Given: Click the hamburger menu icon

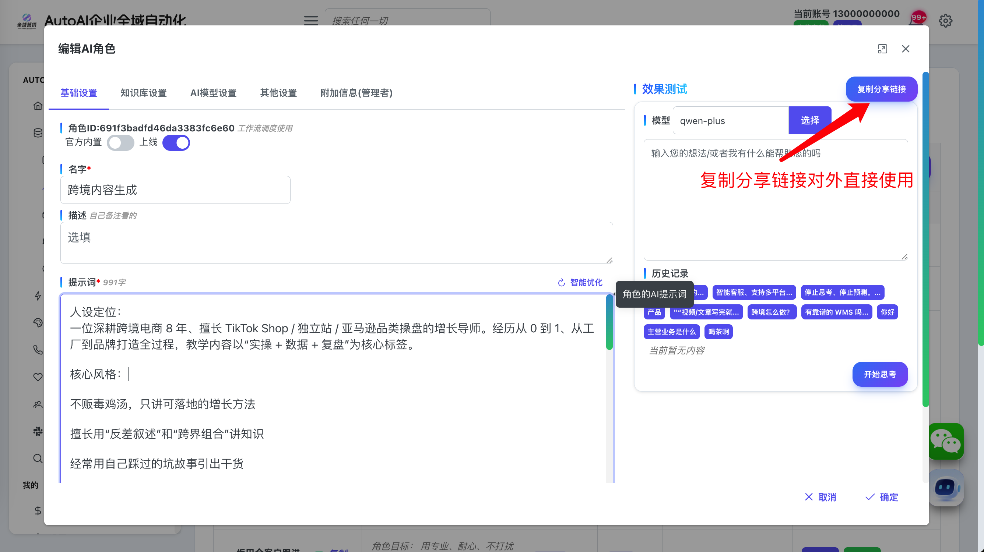Looking at the screenshot, I should point(310,21).
